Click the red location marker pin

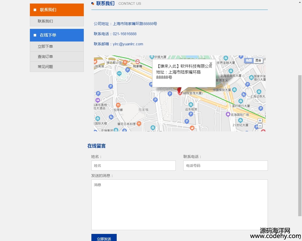click(180, 91)
